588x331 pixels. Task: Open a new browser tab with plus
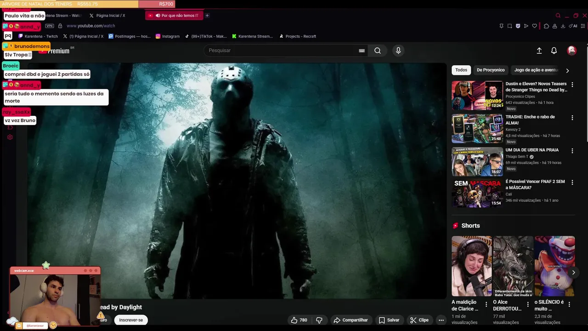click(x=207, y=16)
